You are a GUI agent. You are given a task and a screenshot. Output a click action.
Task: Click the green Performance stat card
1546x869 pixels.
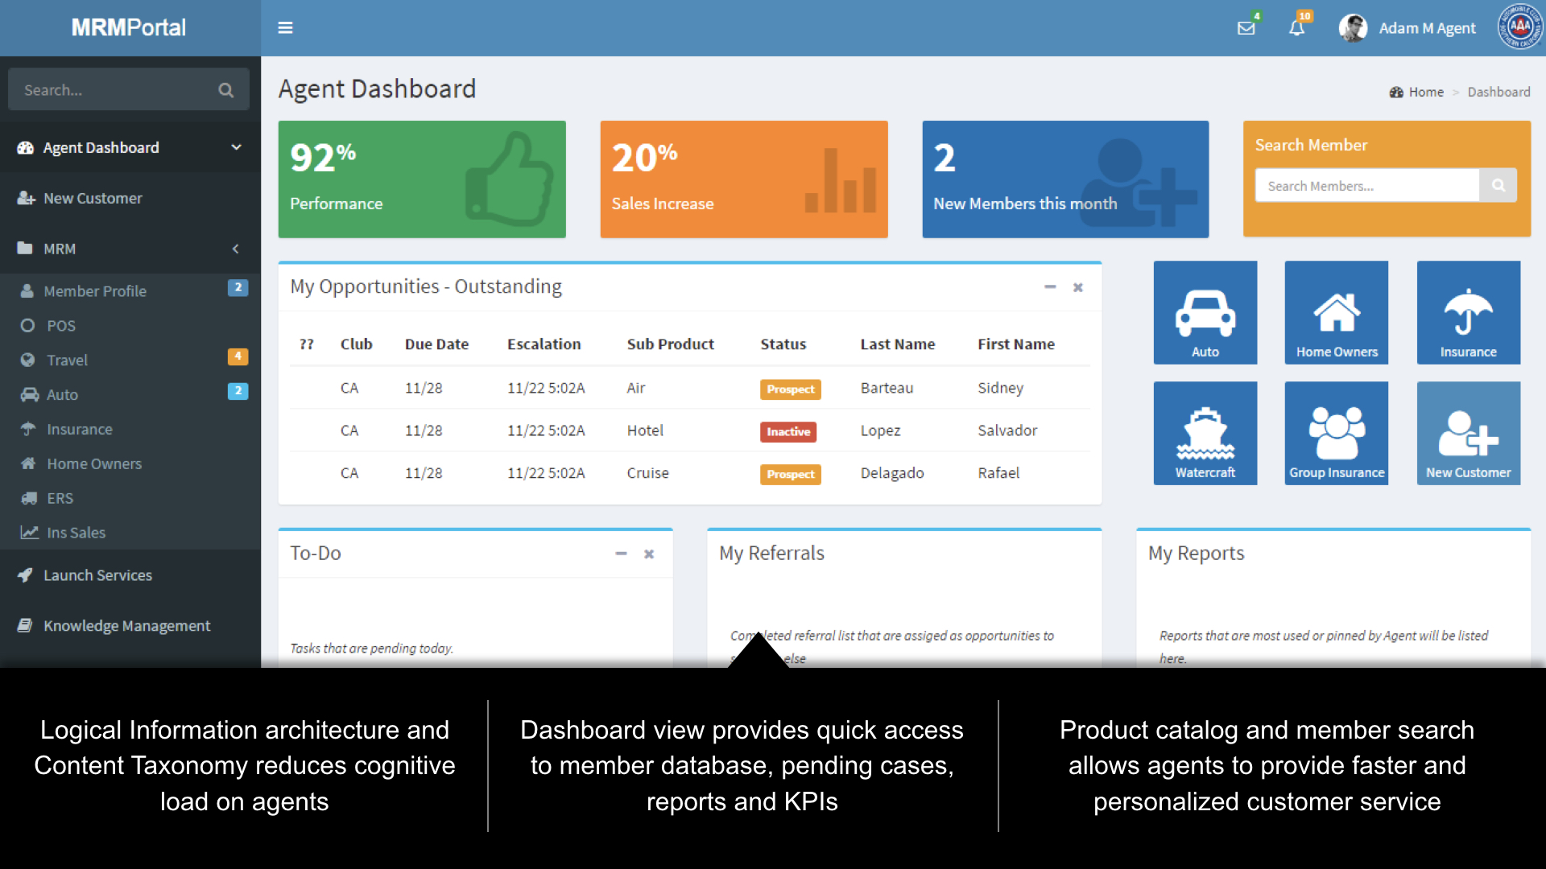click(422, 179)
